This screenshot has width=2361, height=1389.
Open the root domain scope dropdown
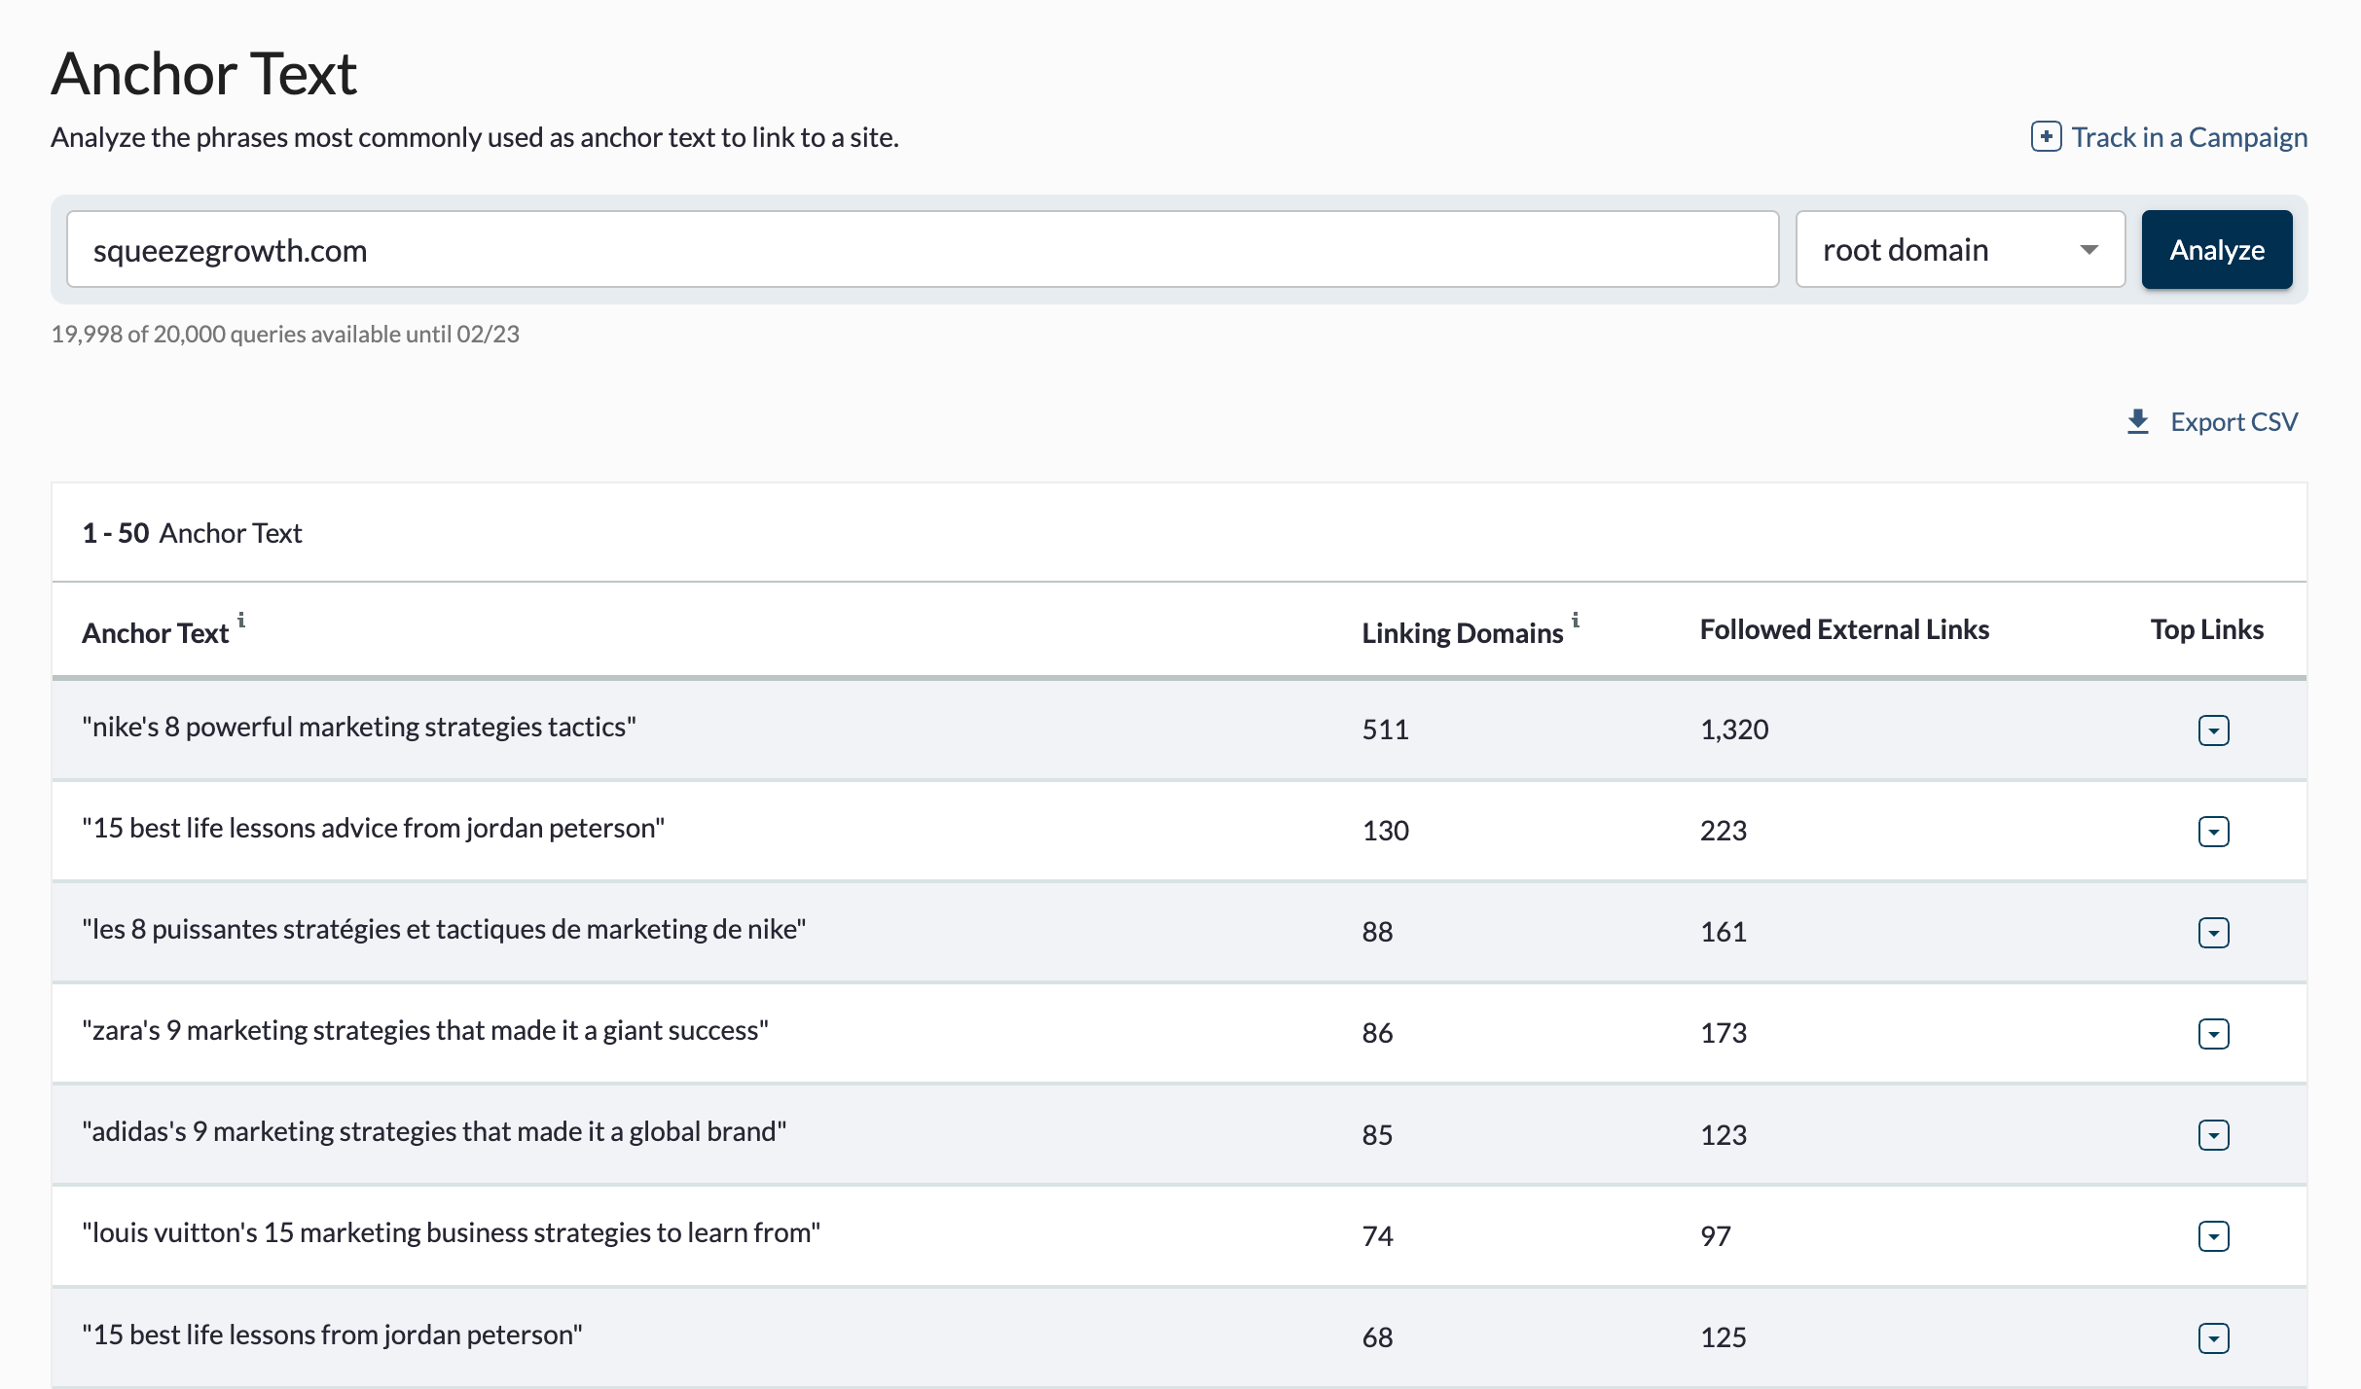point(1960,250)
